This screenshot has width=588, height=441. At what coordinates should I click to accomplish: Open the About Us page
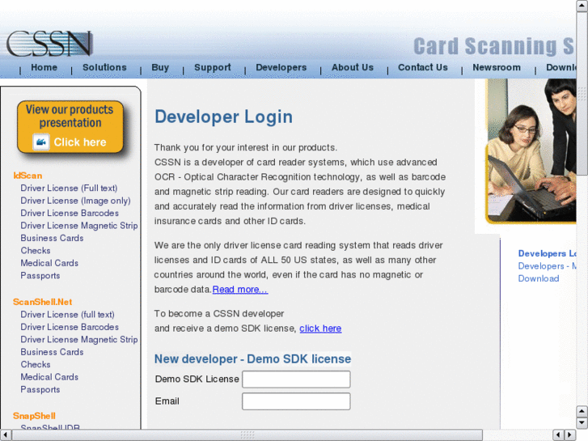[x=353, y=67]
